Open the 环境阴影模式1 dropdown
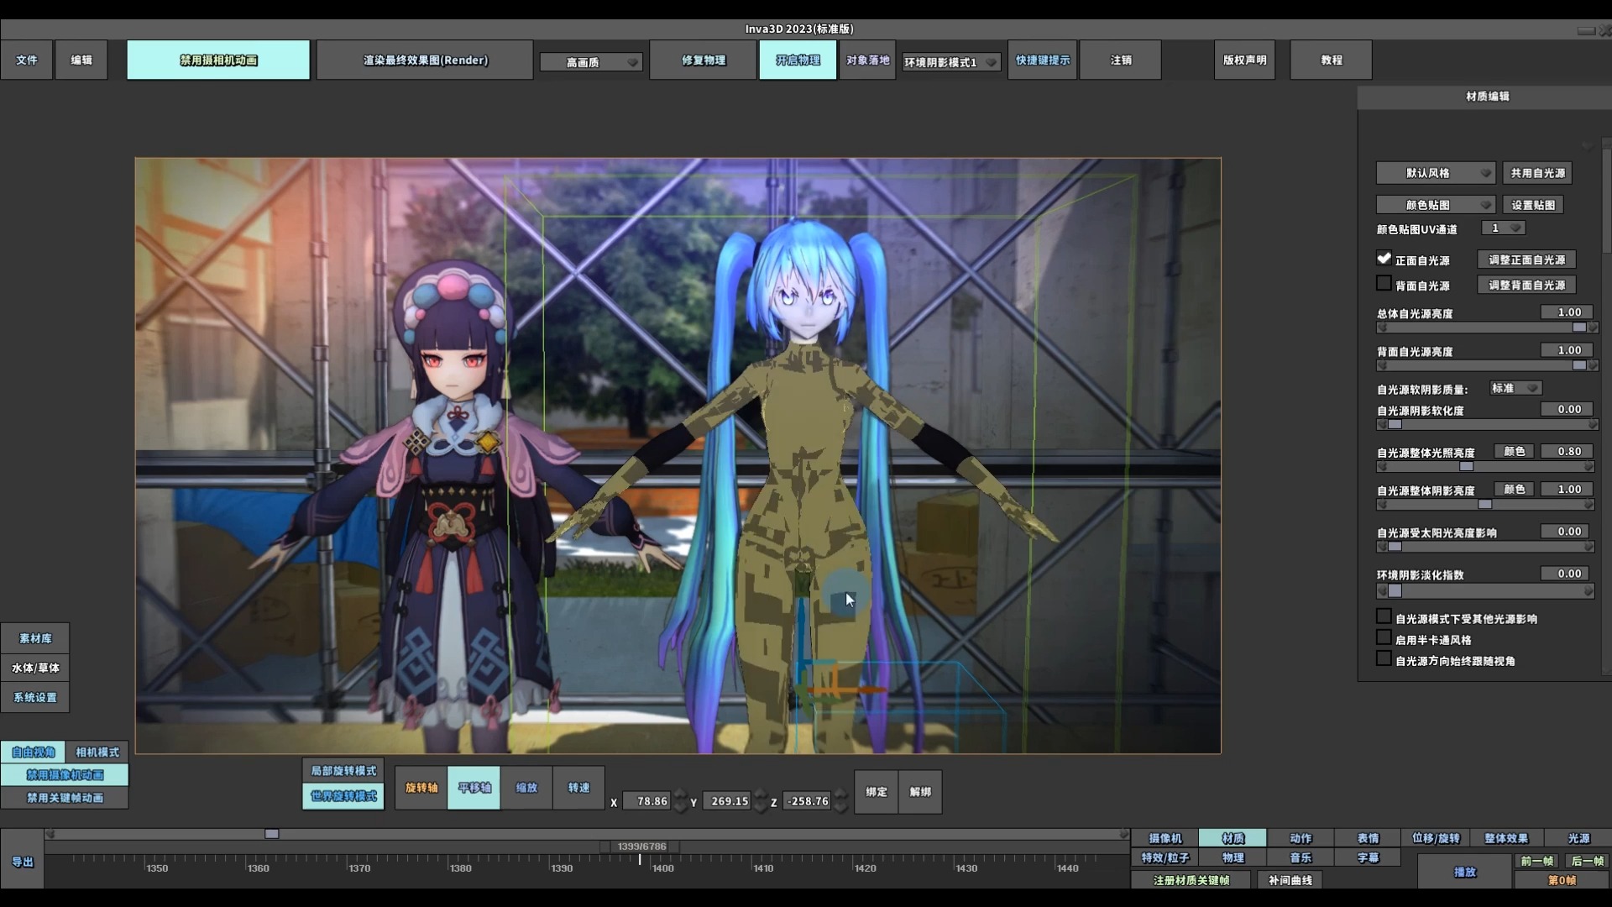 tap(950, 62)
